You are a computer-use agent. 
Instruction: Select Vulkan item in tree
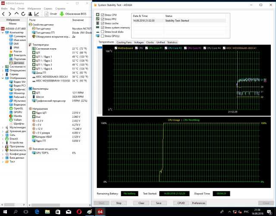(x=16, y=120)
